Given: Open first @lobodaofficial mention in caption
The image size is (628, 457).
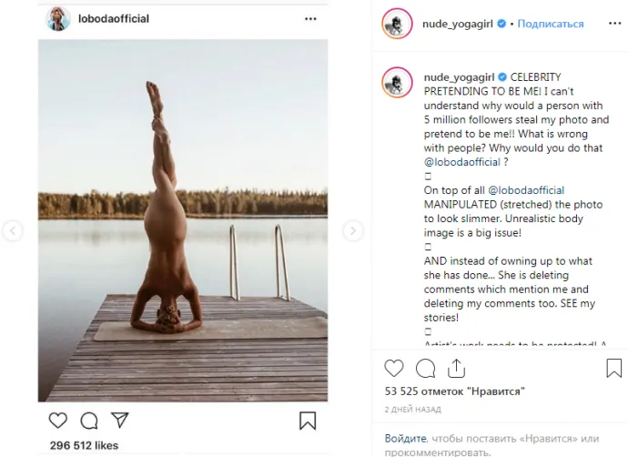Looking at the screenshot, I should (462, 162).
